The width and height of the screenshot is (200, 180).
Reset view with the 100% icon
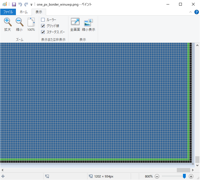pos(31,24)
